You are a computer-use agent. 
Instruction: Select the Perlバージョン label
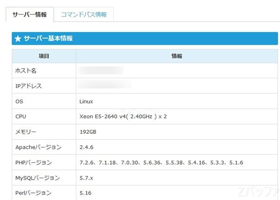pyautogui.click(x=34, y=193)
